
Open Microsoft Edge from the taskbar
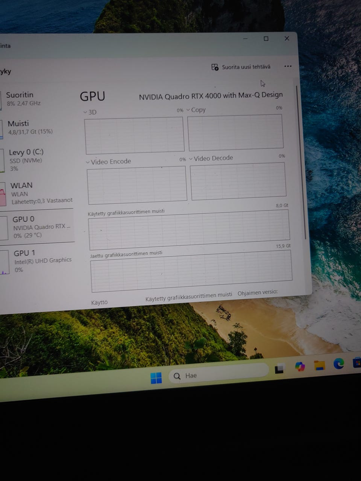pos(339,363)
